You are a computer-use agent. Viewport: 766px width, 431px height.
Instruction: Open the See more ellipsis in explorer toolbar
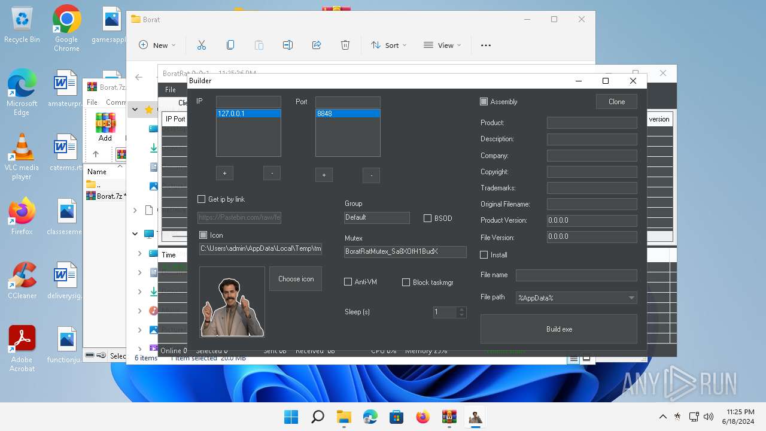point(486,45)
